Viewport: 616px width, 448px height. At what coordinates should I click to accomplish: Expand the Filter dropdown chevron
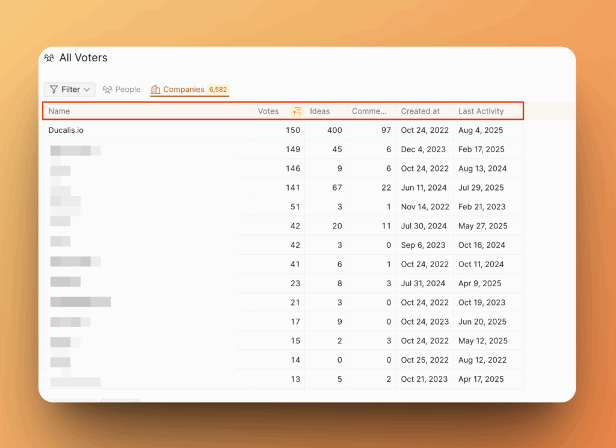(x=87, y=90)
